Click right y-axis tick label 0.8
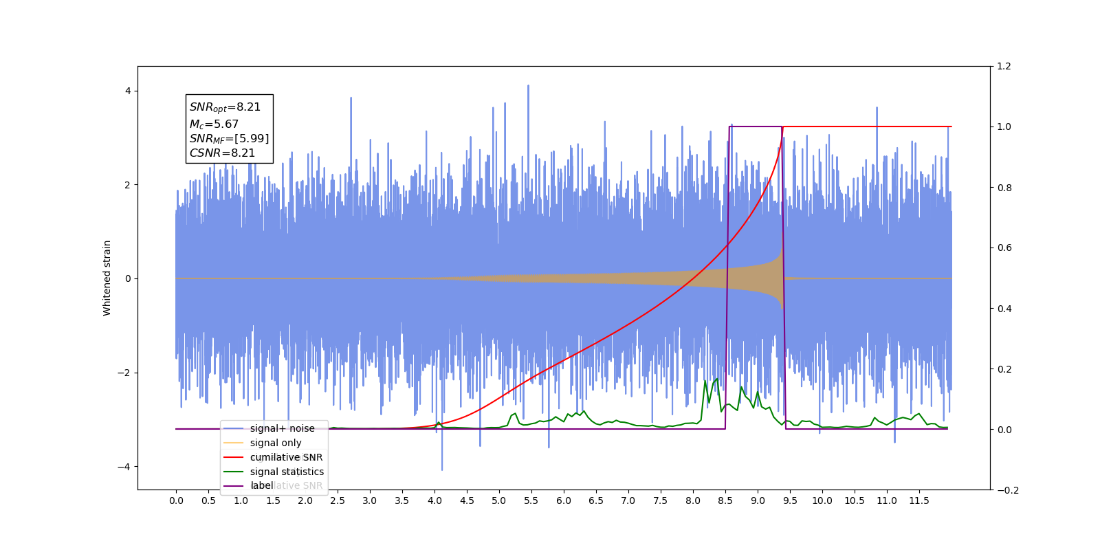The height and width of the screenshot is (550, 1100). click(x=1004, y=187)
